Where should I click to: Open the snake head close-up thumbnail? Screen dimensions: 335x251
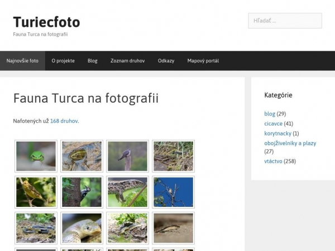(x=82, y=228)
